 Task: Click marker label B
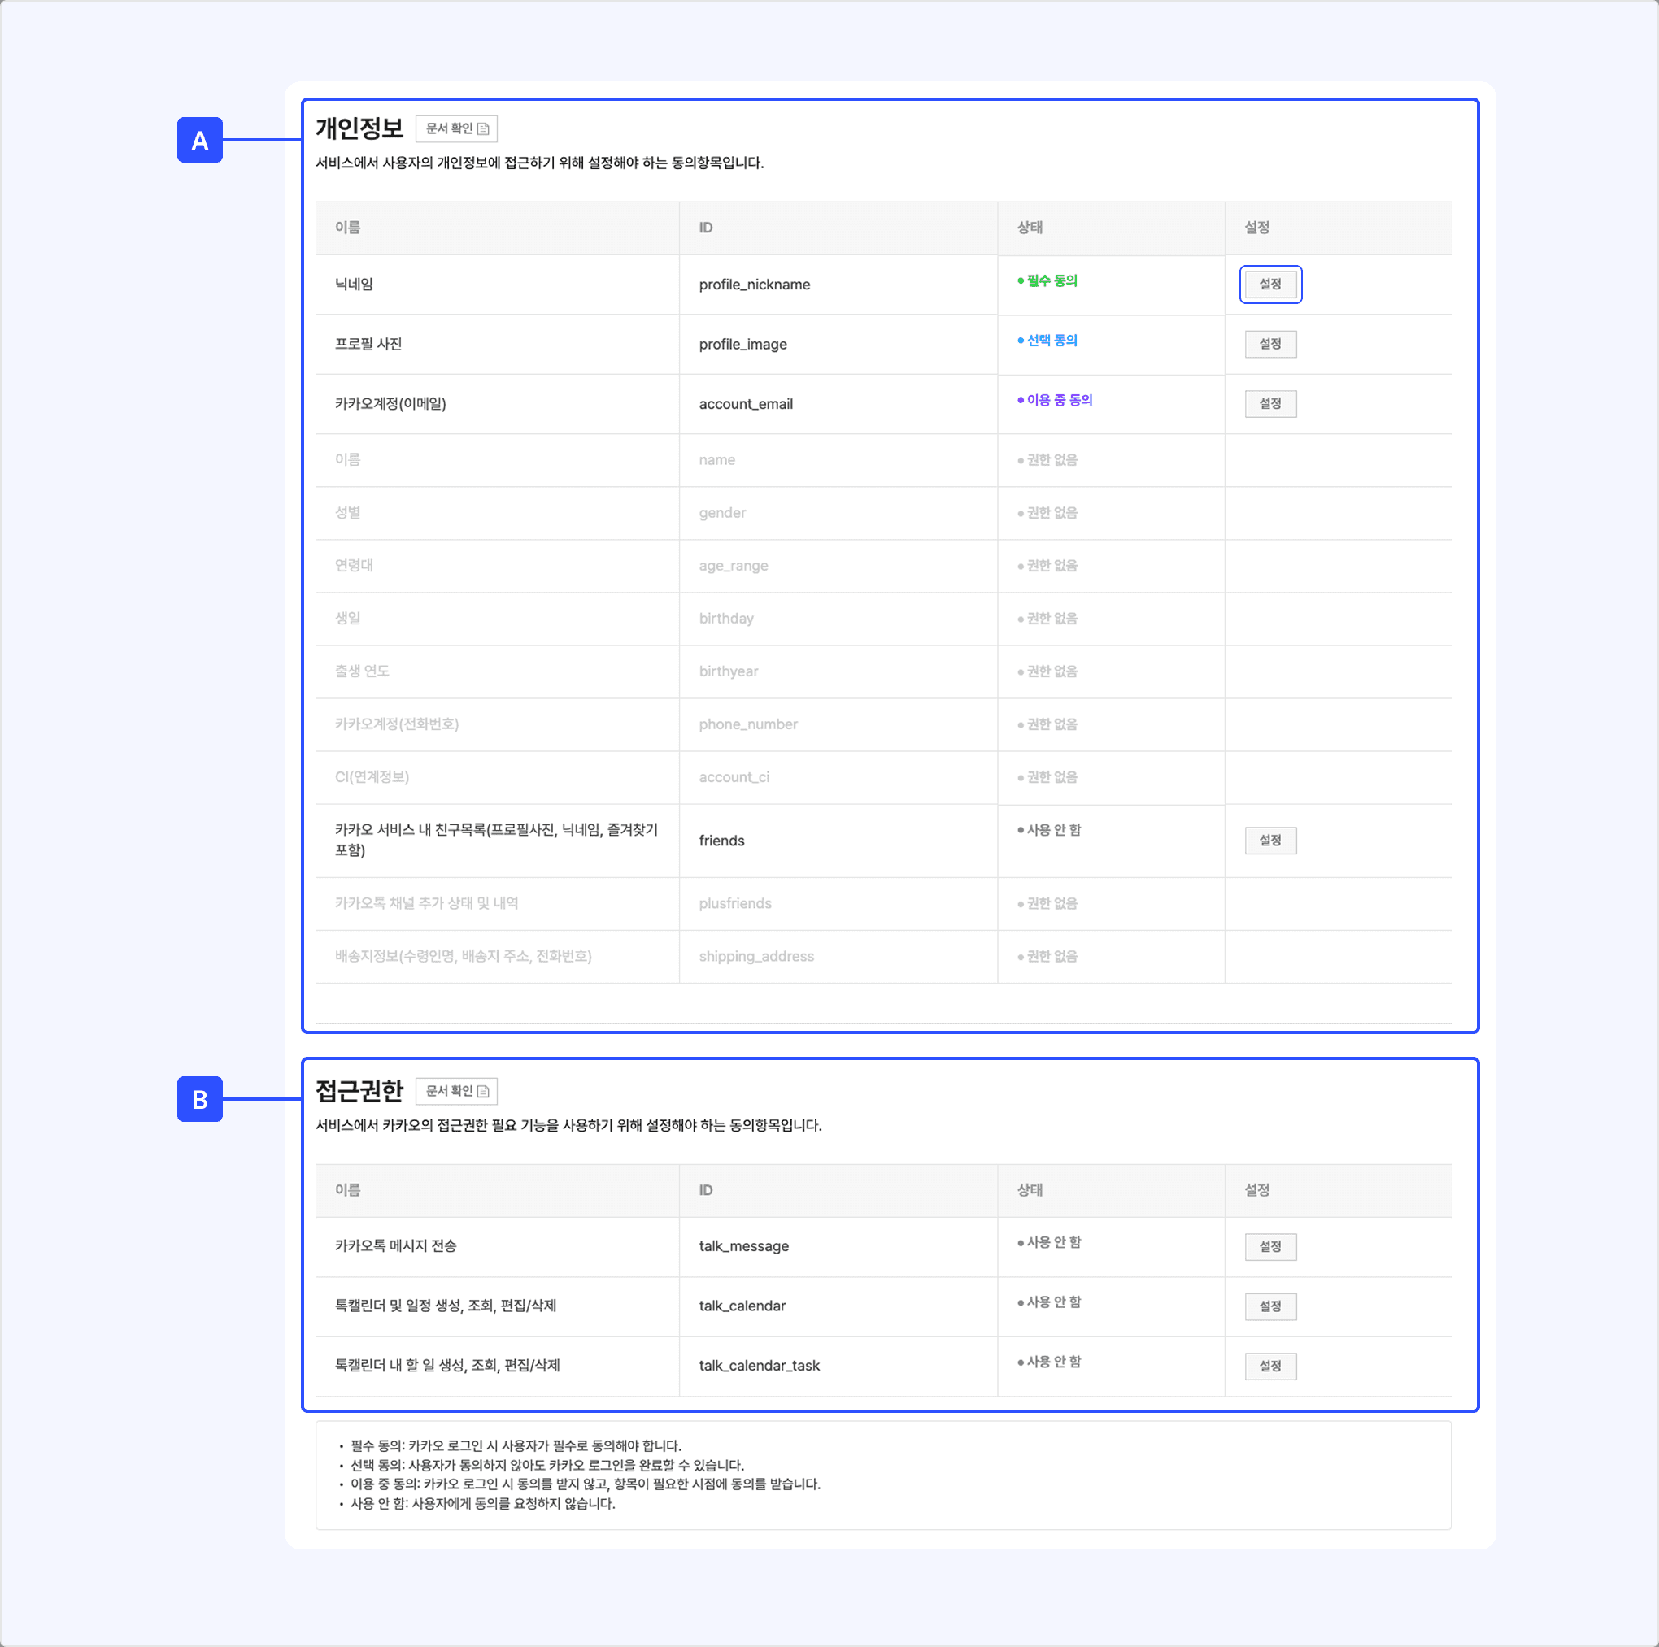click(x=199, y=1098)
